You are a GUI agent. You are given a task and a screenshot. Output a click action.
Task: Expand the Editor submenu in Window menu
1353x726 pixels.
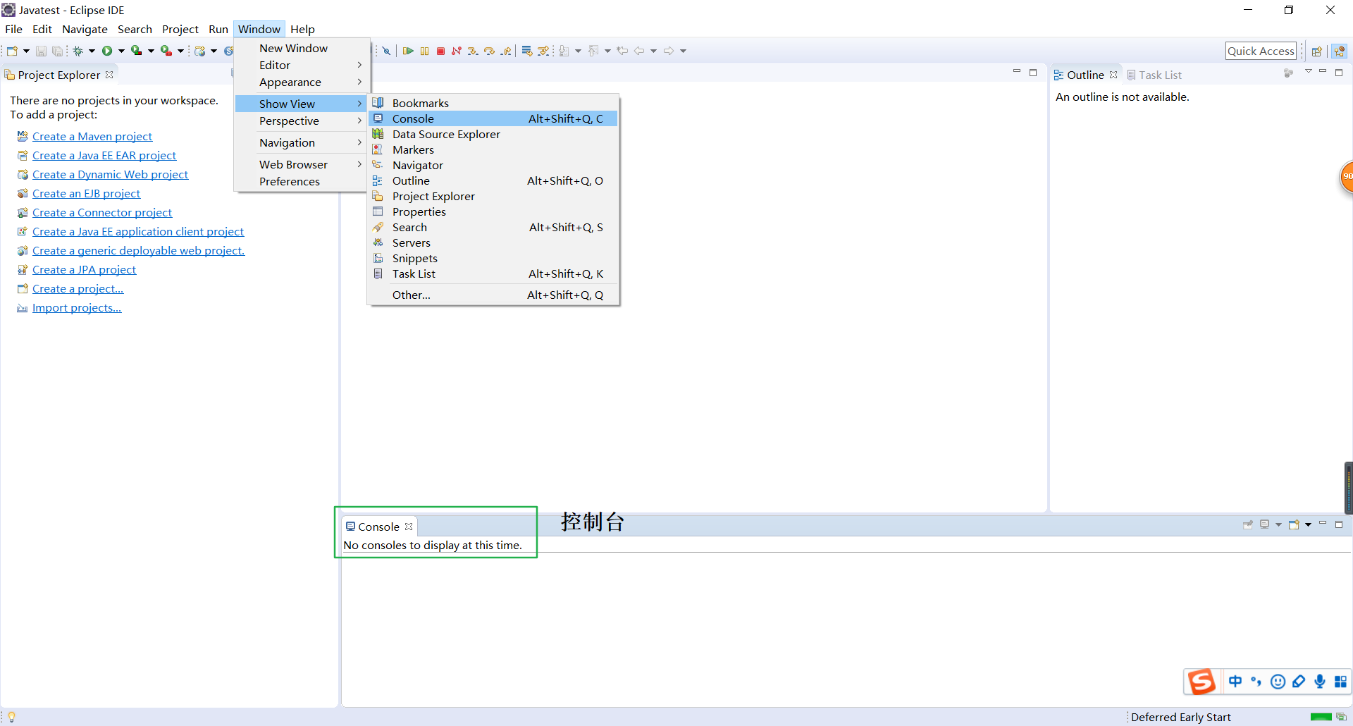(301, 65)
